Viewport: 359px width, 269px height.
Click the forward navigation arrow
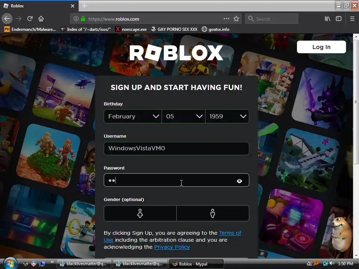19,19
